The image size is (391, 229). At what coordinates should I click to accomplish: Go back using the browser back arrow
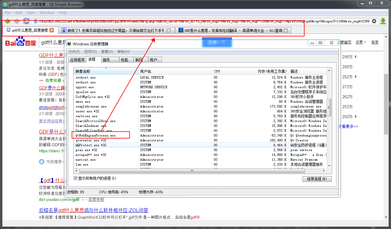(x=8, y=21)
